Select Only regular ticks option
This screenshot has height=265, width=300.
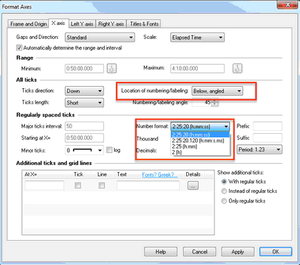pyautogui.click(x=224, y=200)
